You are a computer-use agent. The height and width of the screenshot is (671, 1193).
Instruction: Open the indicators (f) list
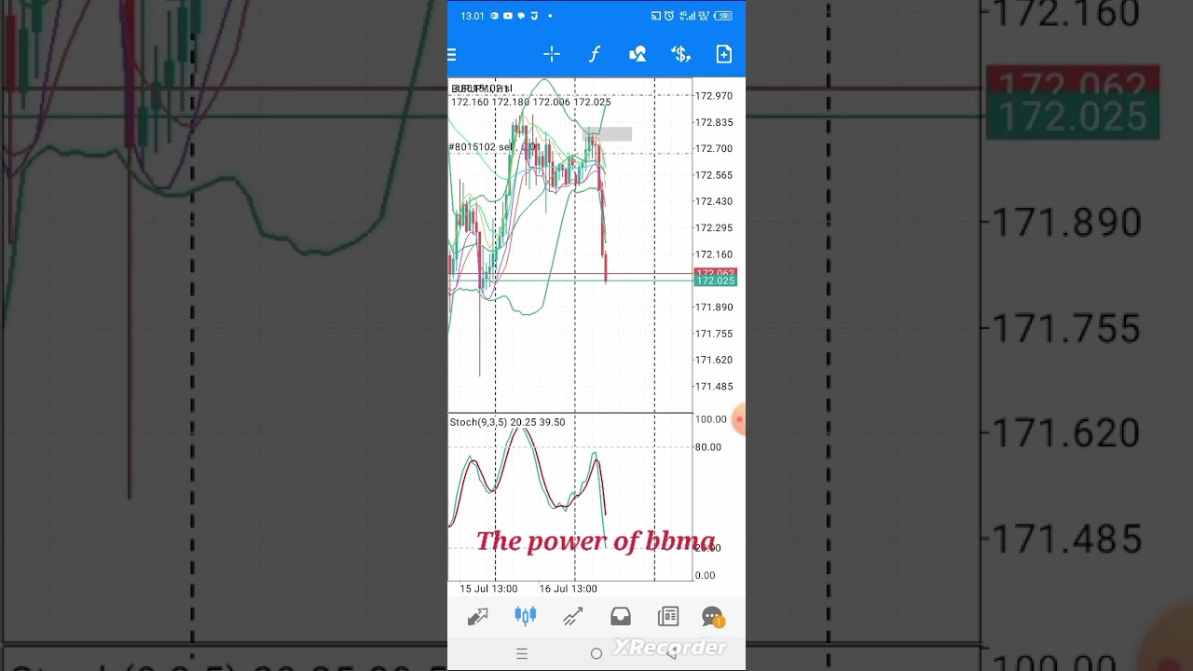[x=594, y=55]
